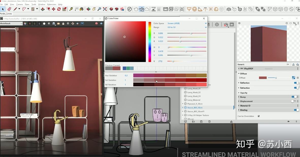Choose the Rotate tool
300x157 pixels.
[x=59, y=9]
